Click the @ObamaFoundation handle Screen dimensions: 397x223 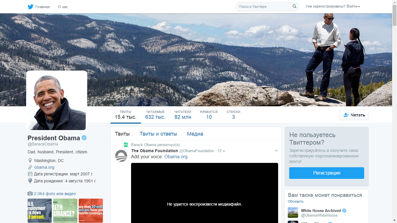[x=196, y=151]
